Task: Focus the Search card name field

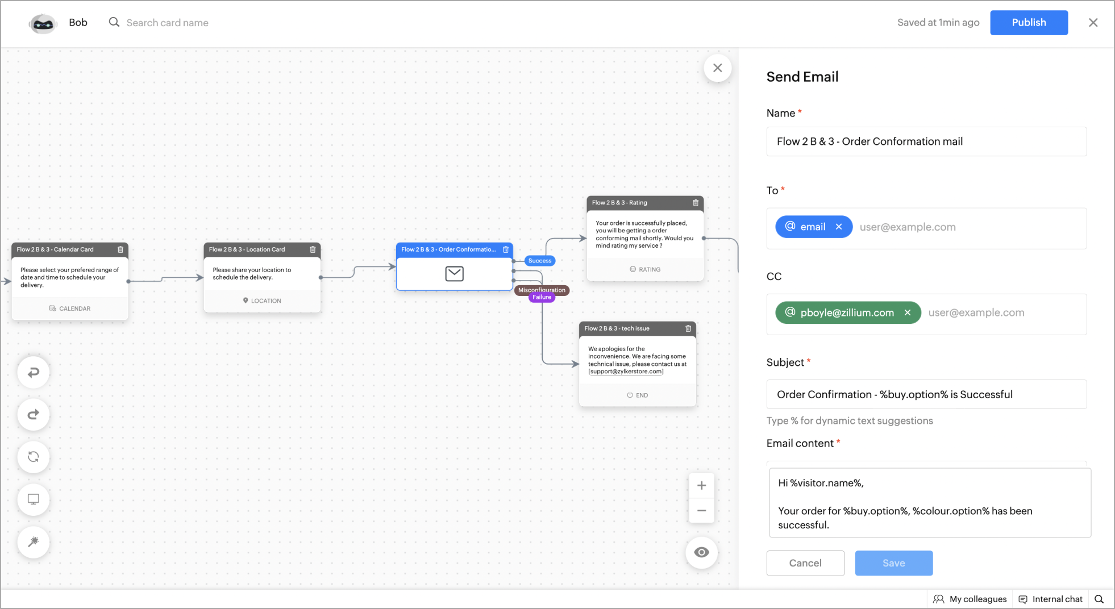Action: [x=167, y=23]
